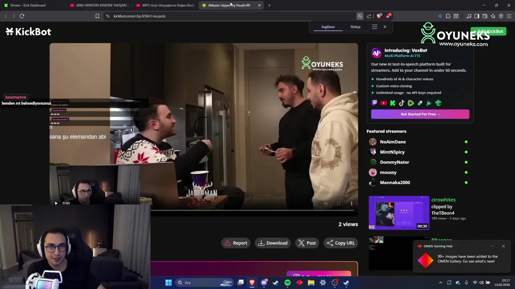
Task: Post the clip to X
Action: click(x=307, y=243)
